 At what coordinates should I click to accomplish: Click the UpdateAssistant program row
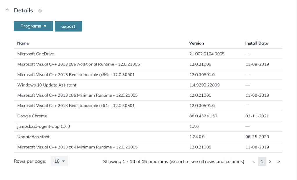click(33, 137)
